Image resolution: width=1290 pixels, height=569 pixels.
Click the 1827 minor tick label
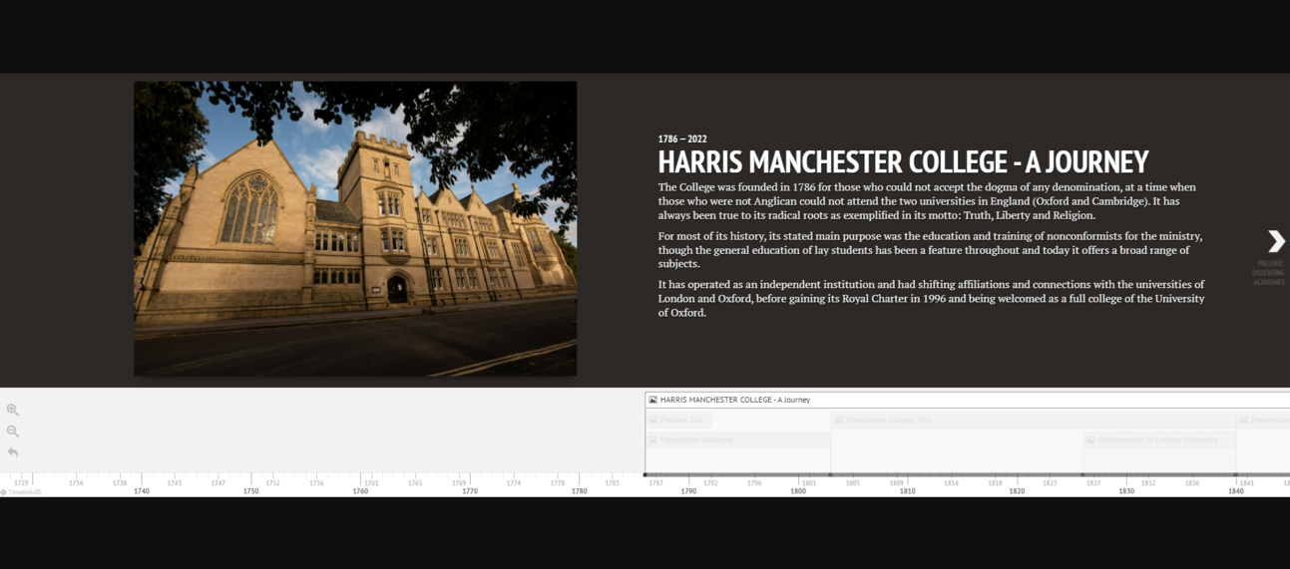point(1093,483)
